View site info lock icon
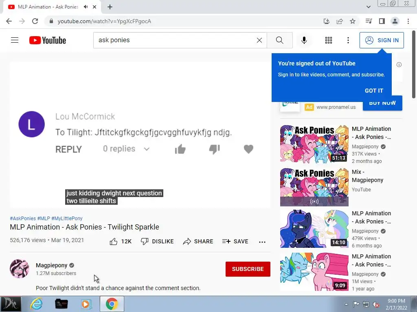Viewport: 417px width, 312px height. pyautogui.click(x=51, y=21)
